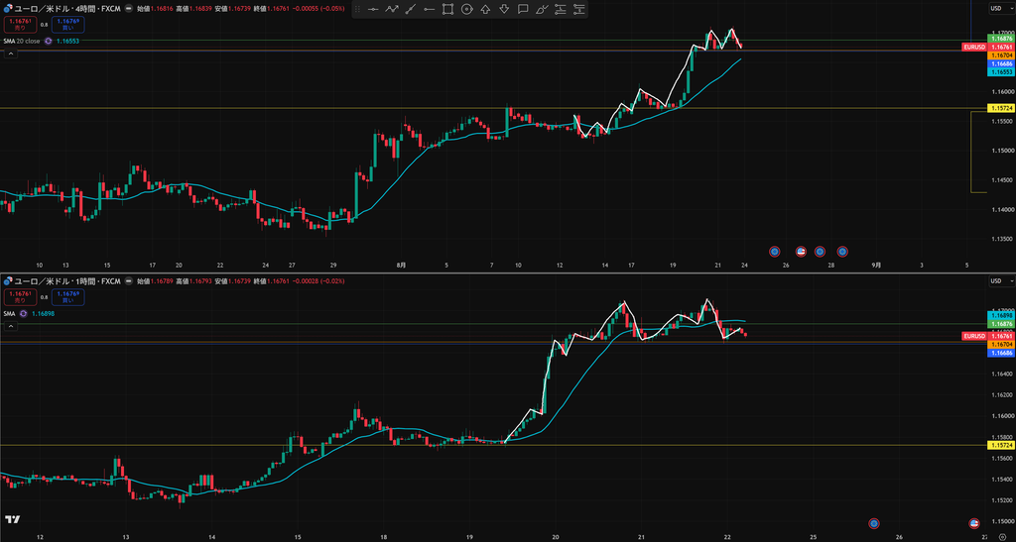Click the cyan 1.16898 SMA label on 1-hour chart
1016x542 pixels.
(1001, 315)
